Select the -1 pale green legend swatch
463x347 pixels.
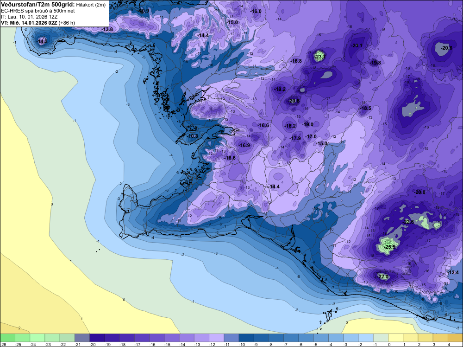381,338
